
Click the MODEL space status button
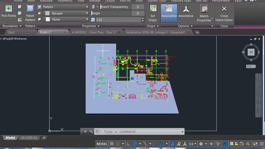click(102, 144)
